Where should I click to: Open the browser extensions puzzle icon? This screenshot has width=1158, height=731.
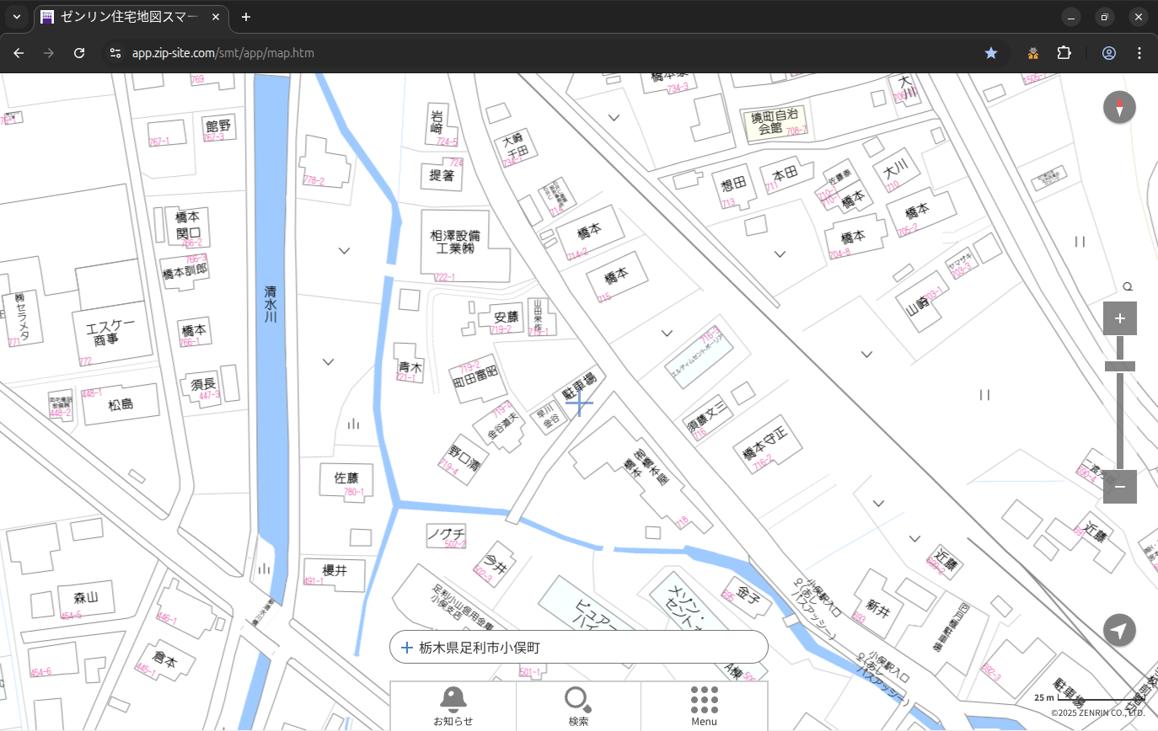(1064, 53)
